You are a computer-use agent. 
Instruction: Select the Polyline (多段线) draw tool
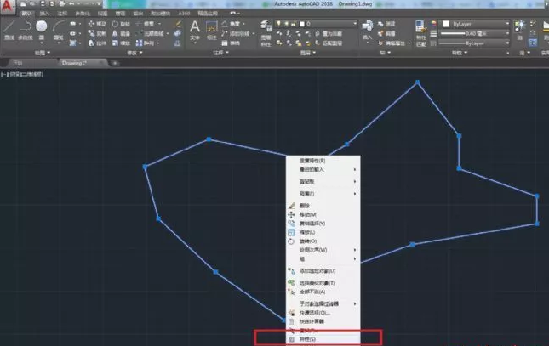point(25,30)
